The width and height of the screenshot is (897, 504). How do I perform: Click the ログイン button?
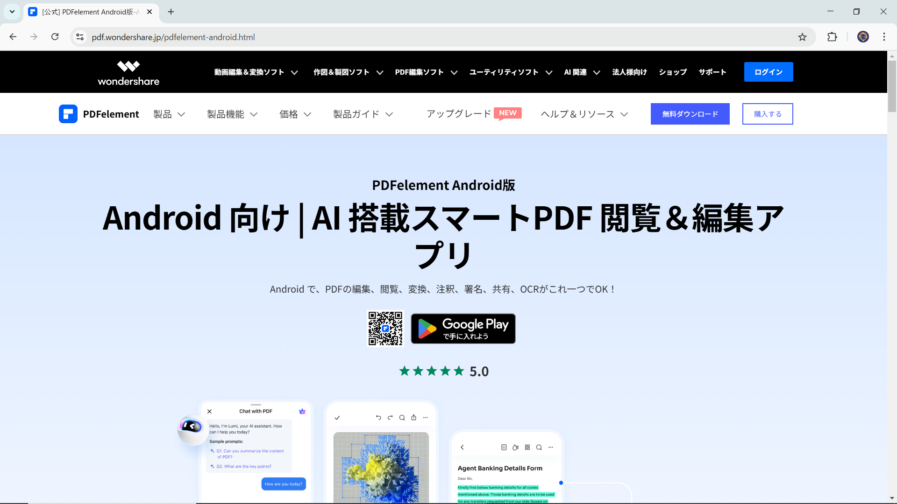[769, 72]
